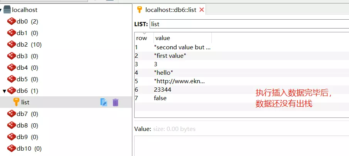Click the db0 red database icon
The width and height of the screenshot is (349, 156).
coord(11,22)
